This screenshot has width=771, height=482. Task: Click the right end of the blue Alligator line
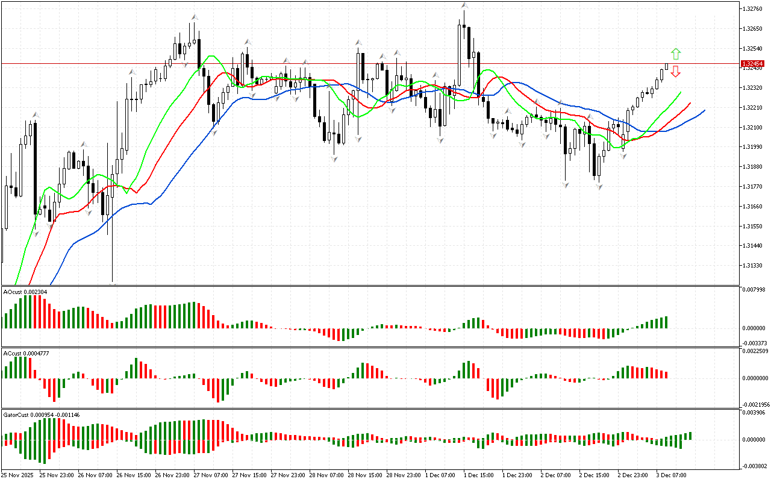704,110
